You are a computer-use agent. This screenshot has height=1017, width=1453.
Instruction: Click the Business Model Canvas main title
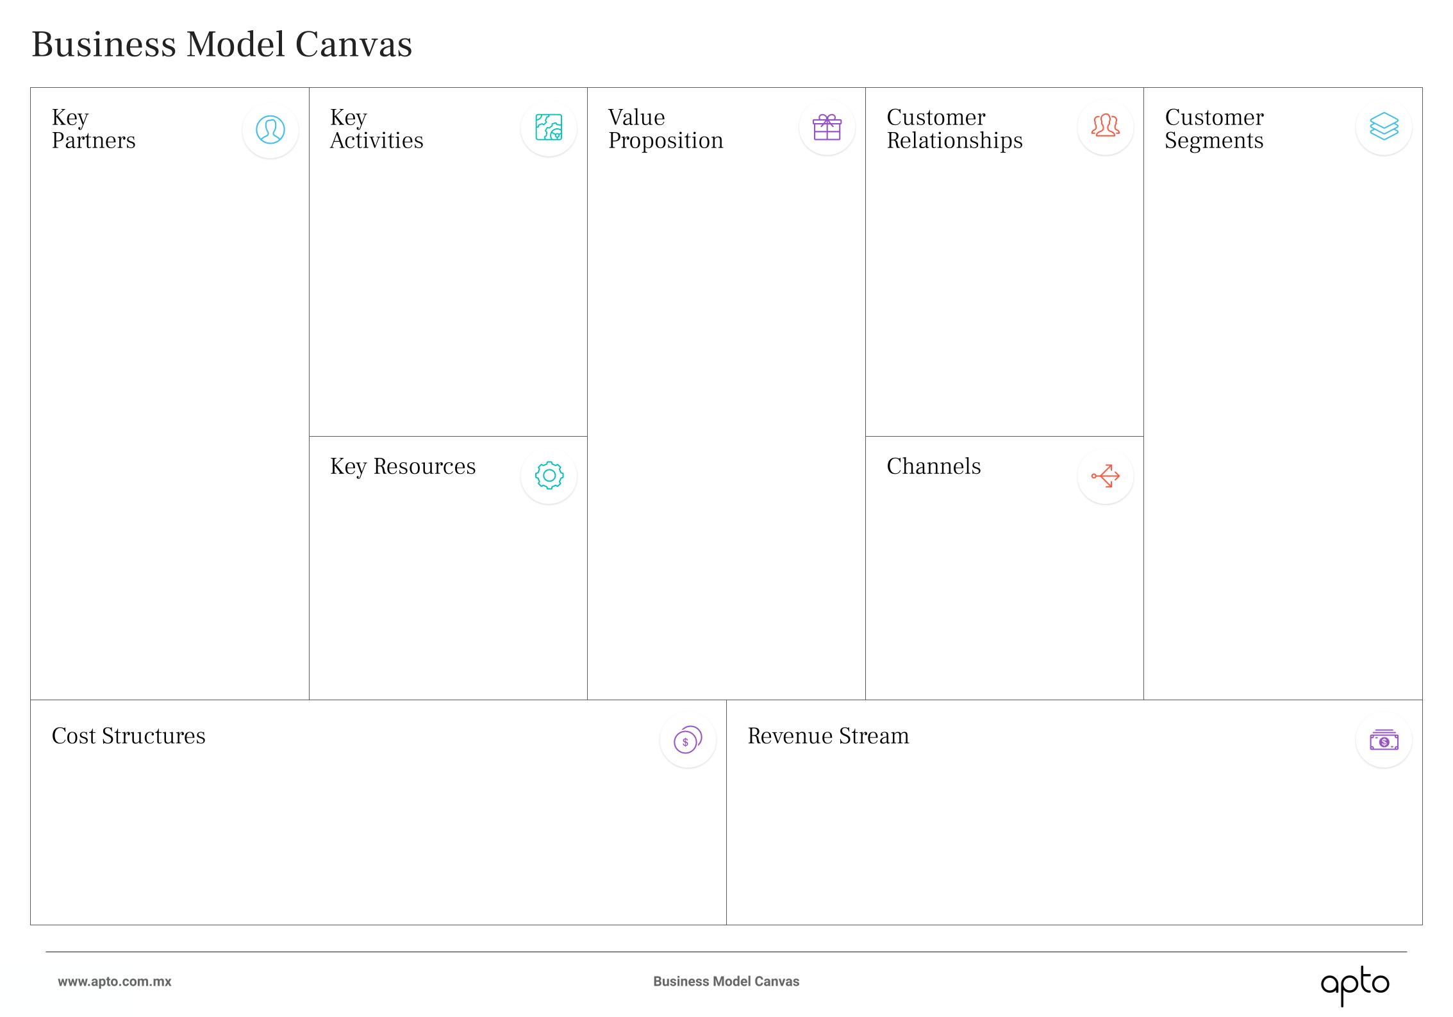tap(222, 44)
